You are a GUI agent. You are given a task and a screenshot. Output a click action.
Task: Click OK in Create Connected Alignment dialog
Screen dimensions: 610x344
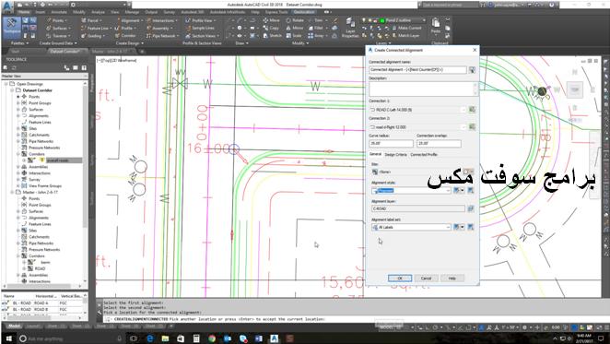(x=400, y=279)
